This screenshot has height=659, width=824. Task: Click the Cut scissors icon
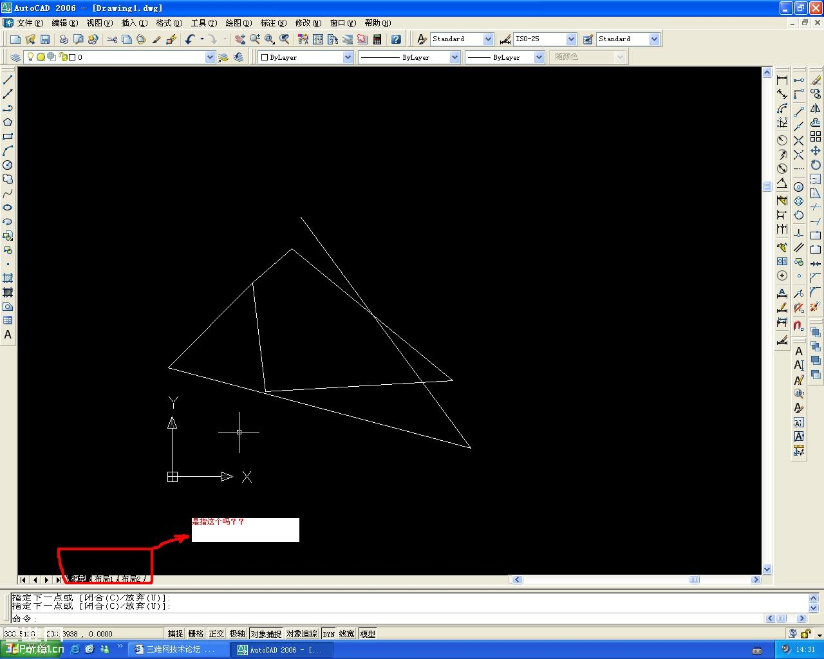pyautogui.click(x=113, y=39)
